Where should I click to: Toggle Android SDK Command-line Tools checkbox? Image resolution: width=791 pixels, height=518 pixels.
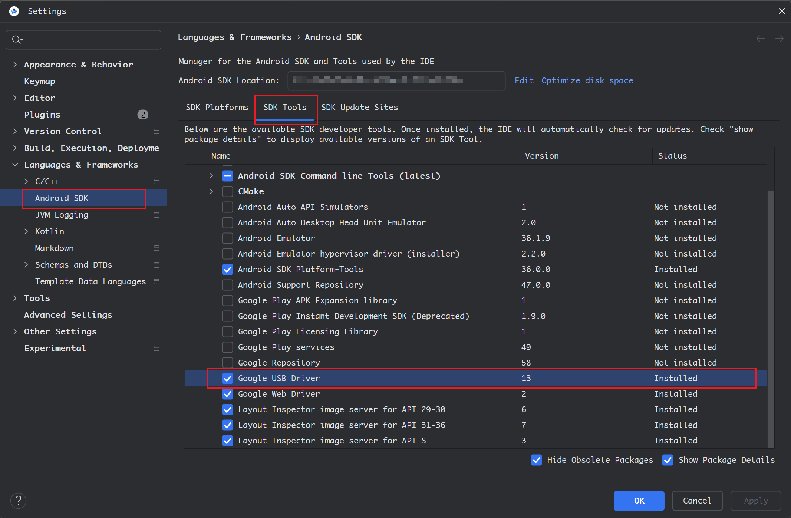tap(227, 176)
